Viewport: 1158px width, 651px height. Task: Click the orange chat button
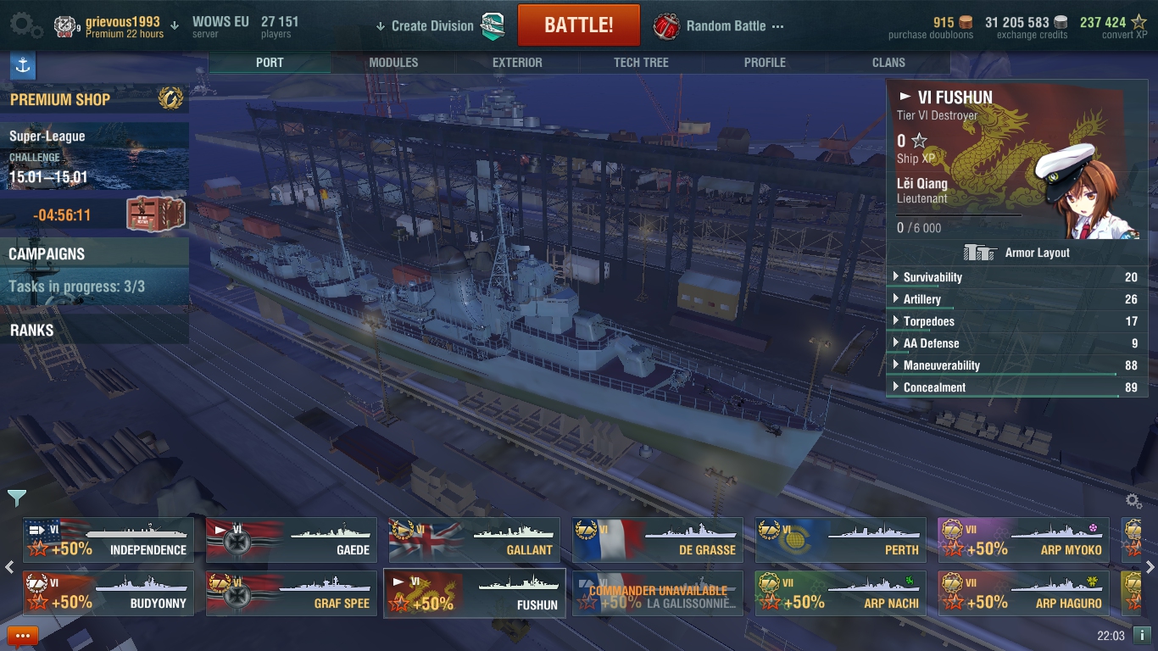tap(23, 636)
